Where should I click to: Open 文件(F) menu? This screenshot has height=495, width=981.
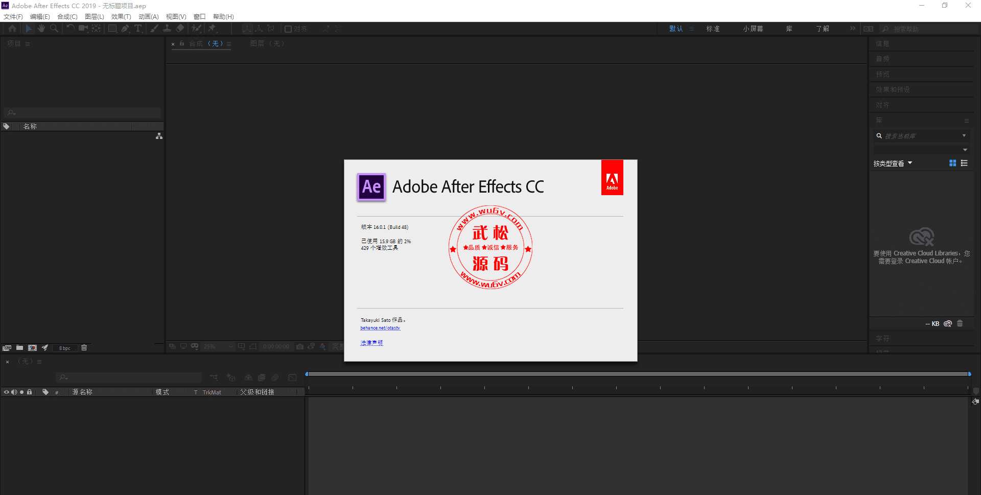(13, 16)
